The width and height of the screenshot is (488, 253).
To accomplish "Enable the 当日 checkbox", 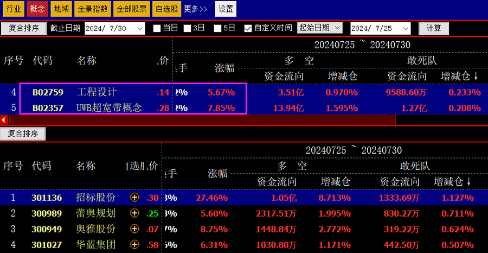I will tap(157, 28).
